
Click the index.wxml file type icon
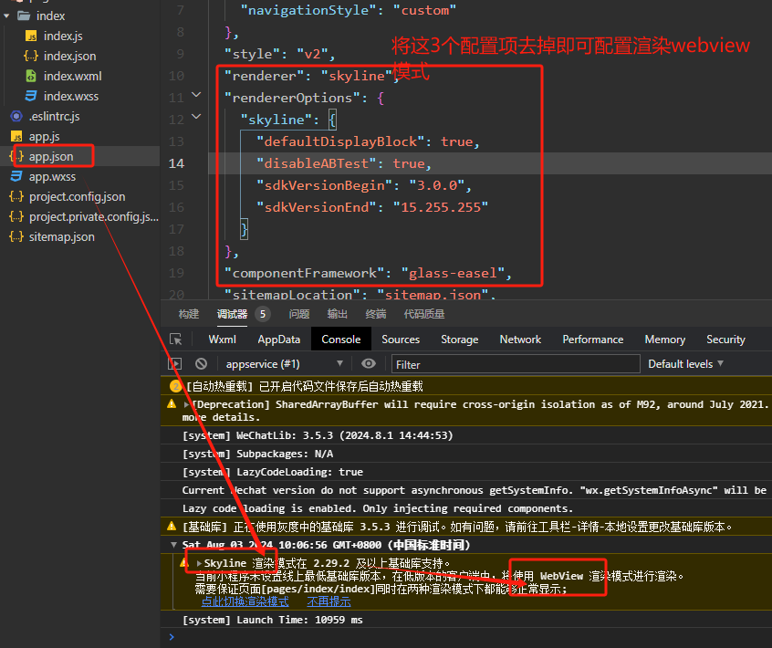[x=31, y=77]
